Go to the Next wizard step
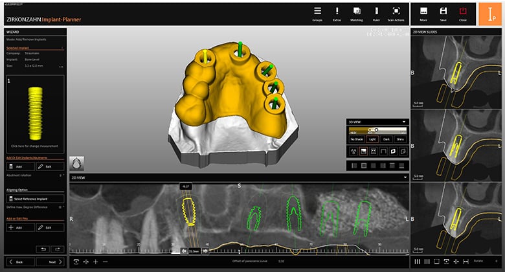The image size is (505, 272). [x=52, y=262]
